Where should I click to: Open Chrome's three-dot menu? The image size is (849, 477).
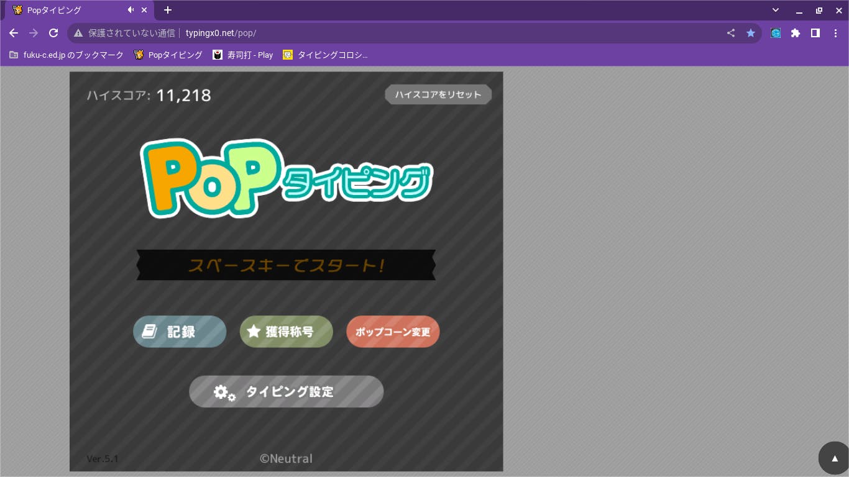(x=835, y=33)
